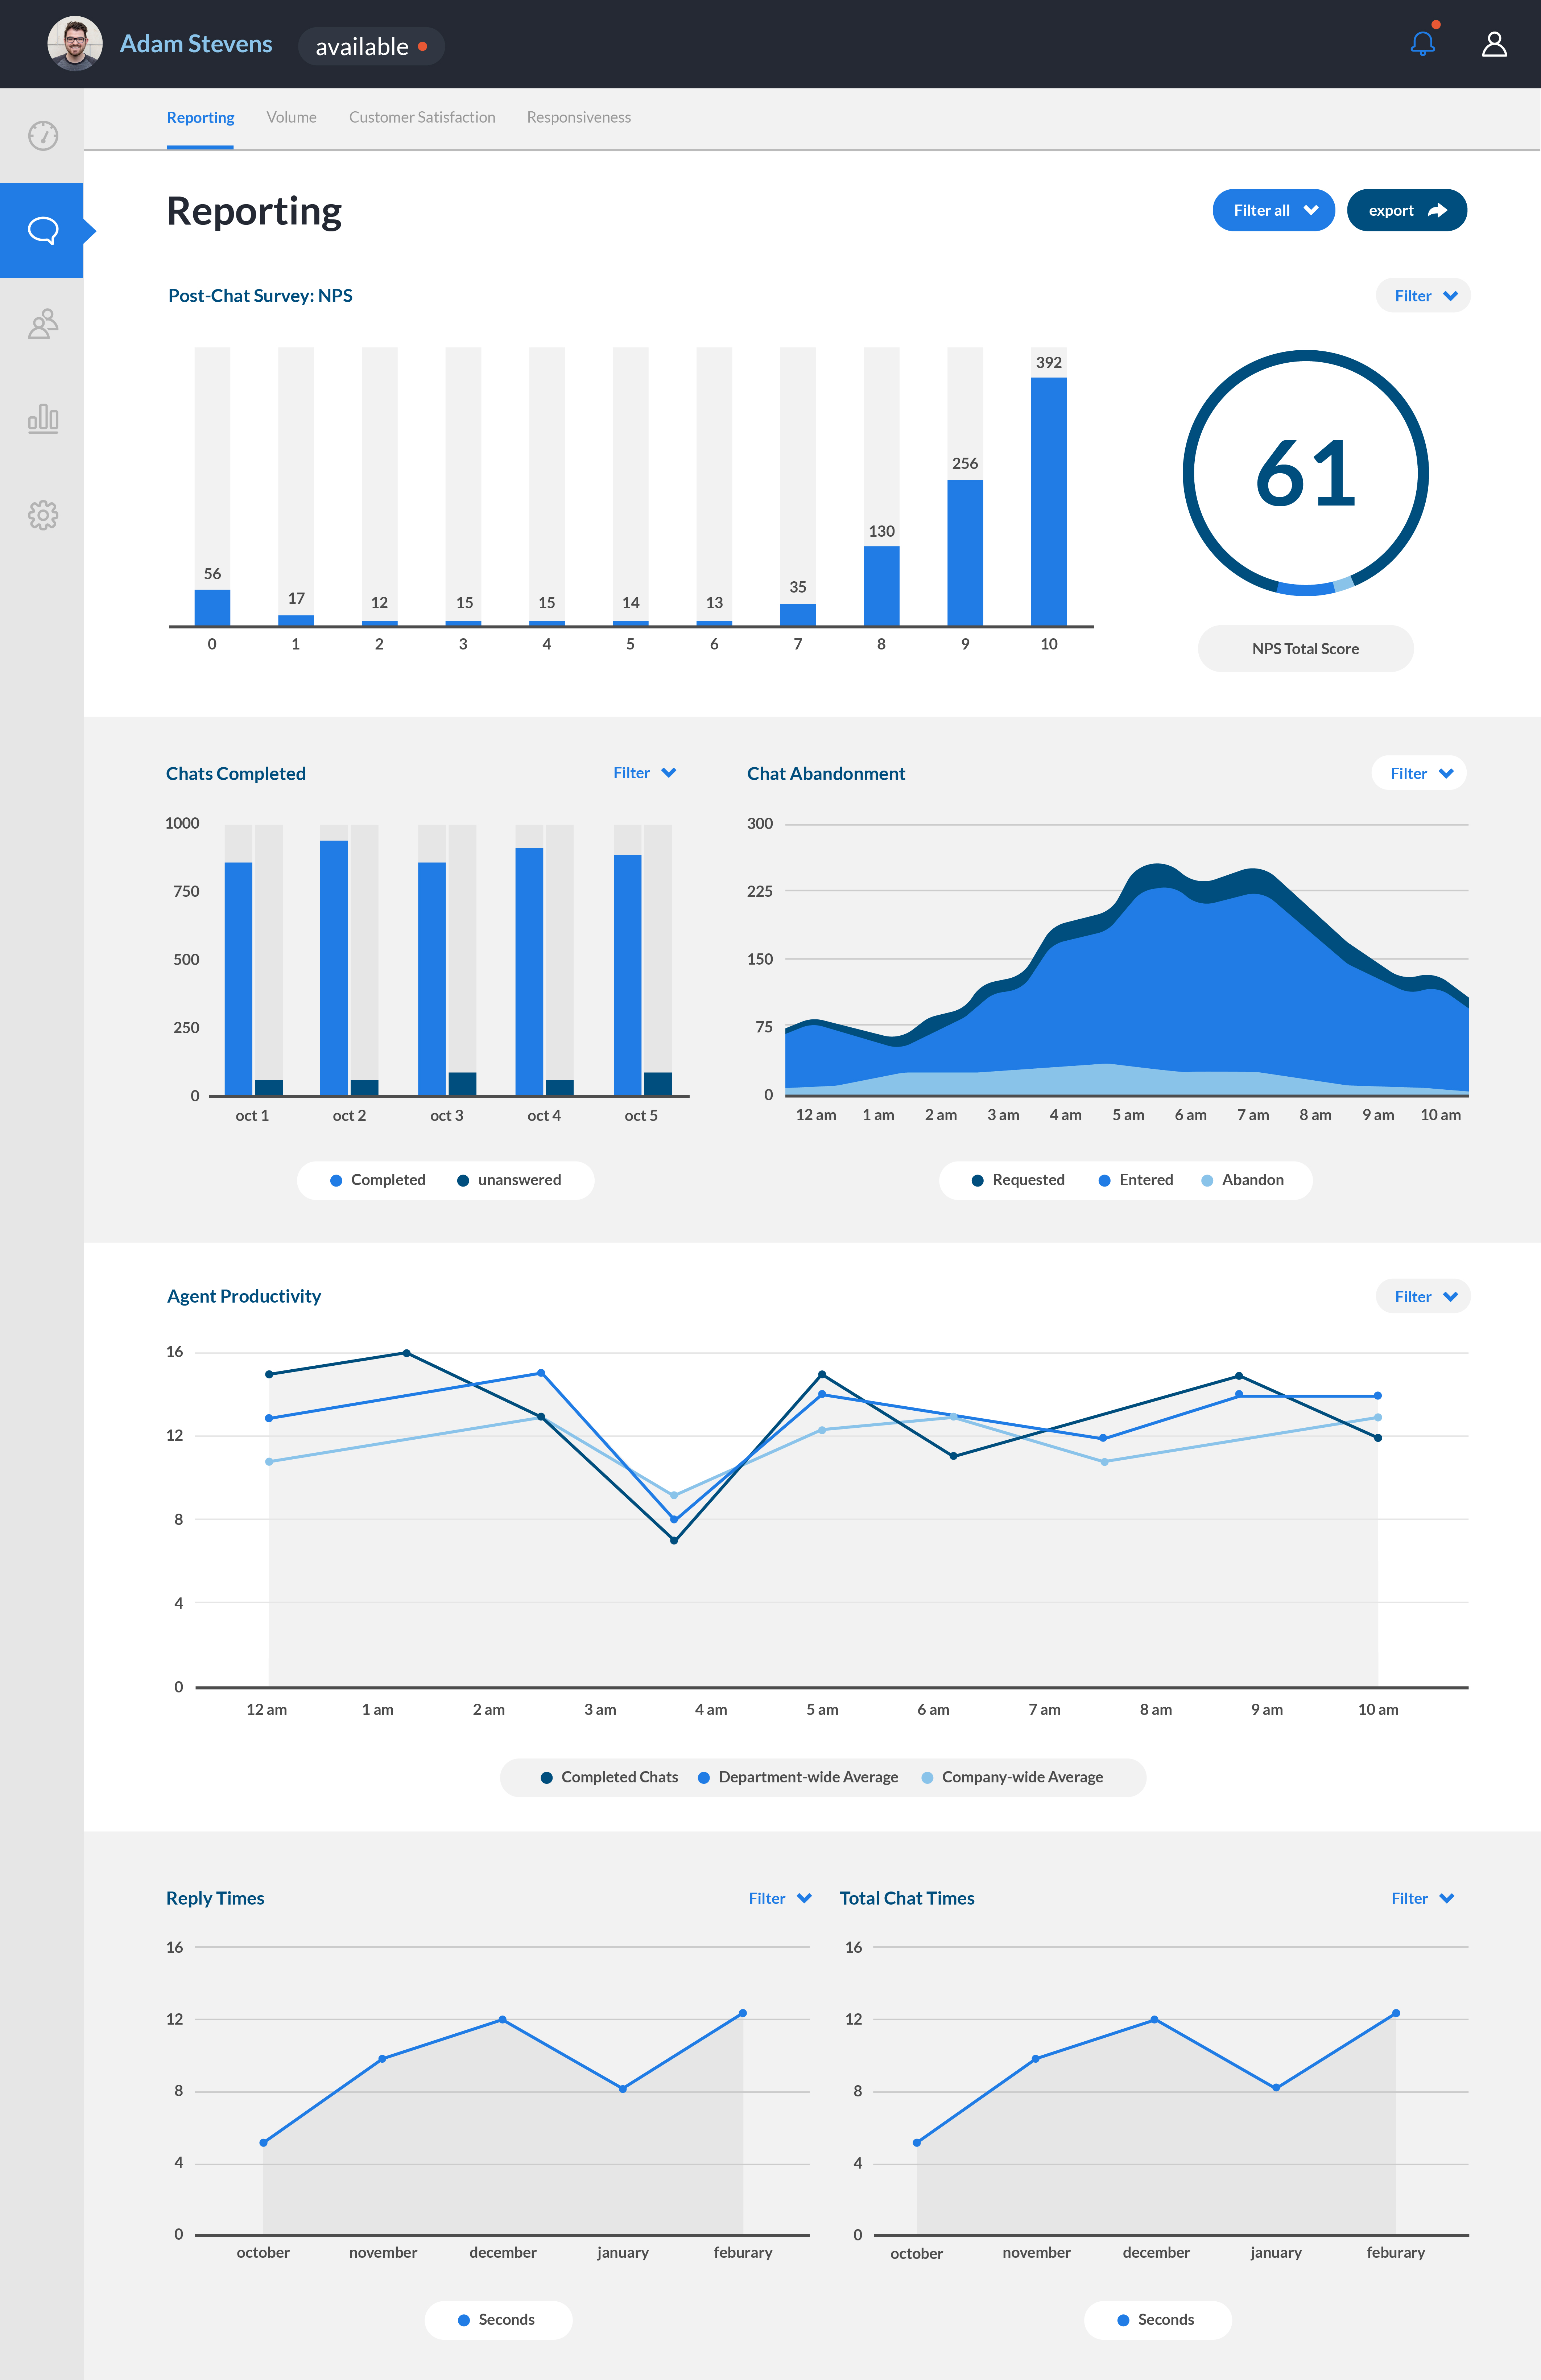
Task: Expand the Filter all dropdown
Action: (x=1273, y=210)
